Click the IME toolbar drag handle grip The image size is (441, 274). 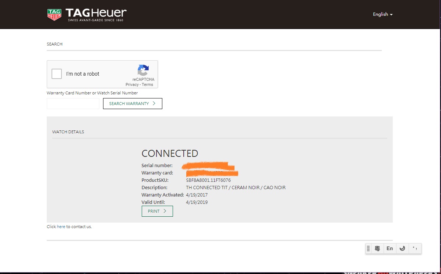[x=368, y=248]
